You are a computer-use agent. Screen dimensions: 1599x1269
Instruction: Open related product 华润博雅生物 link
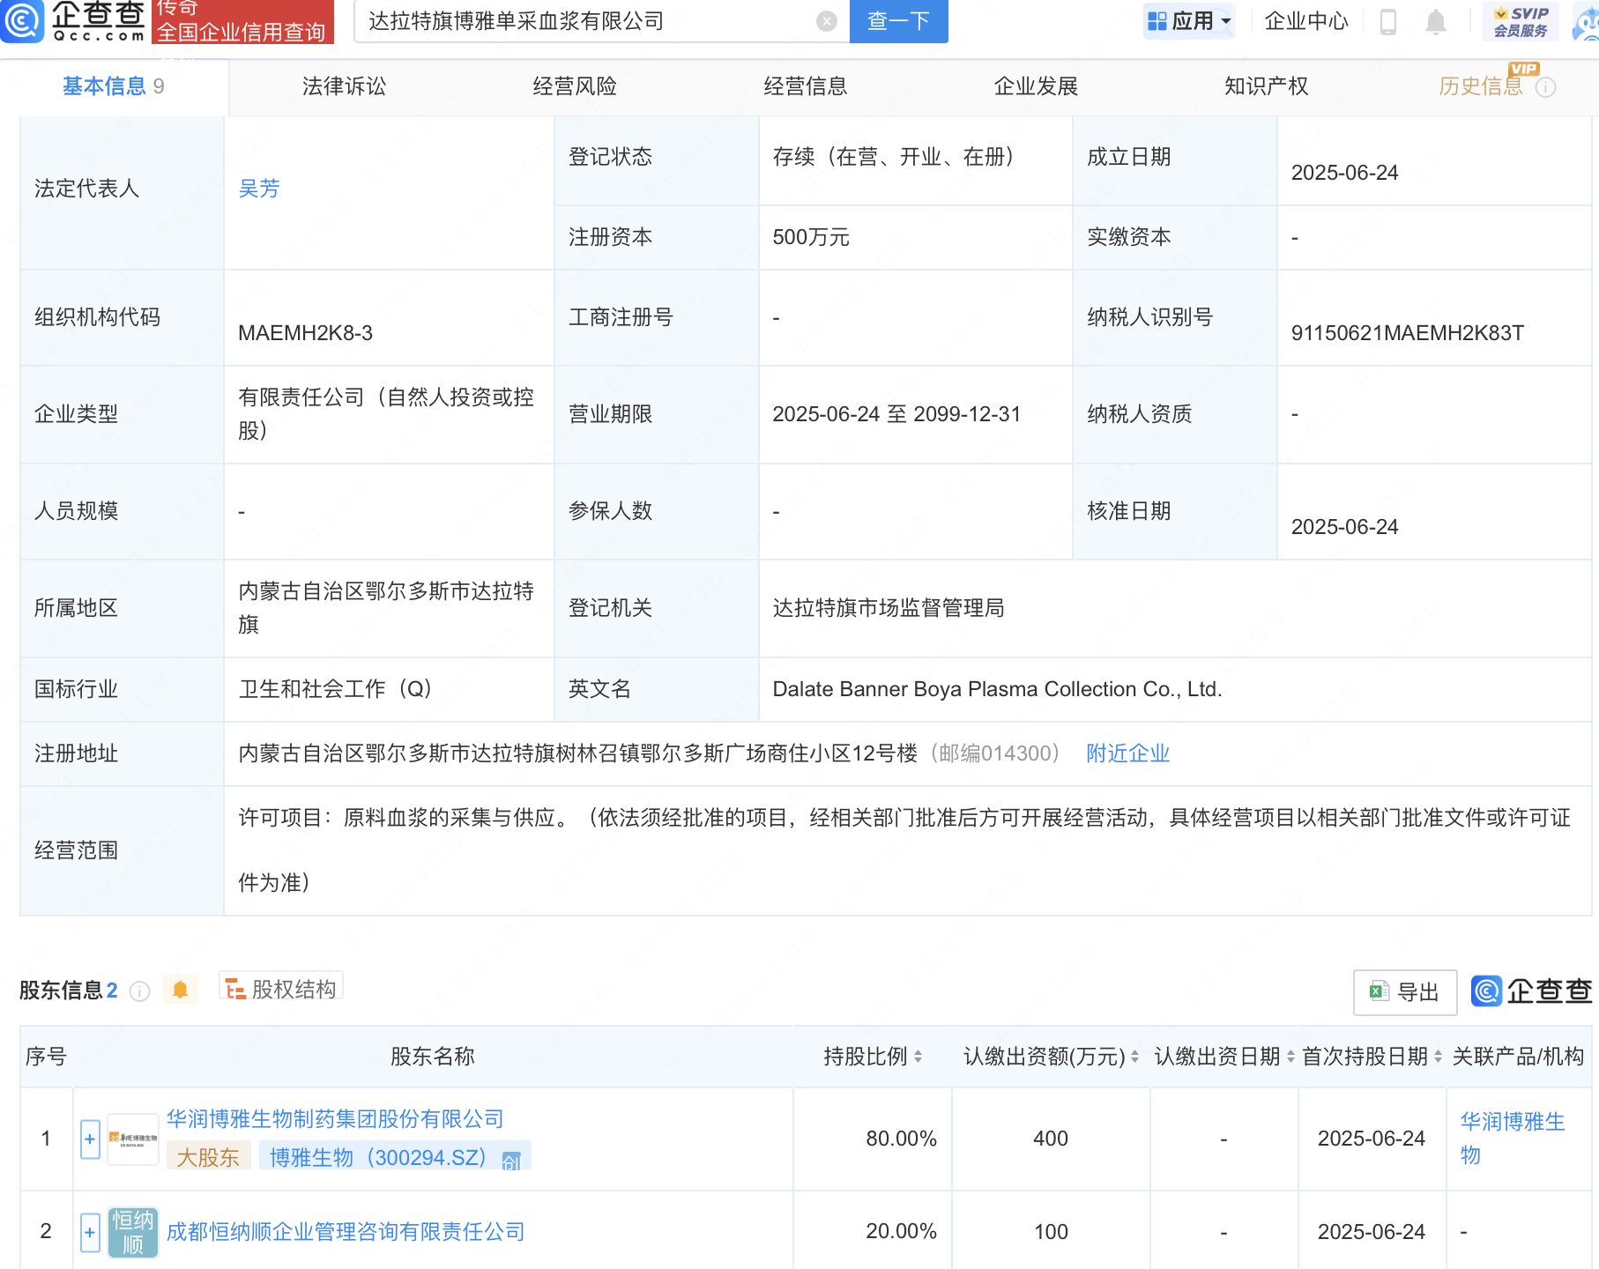pos(1513,1139)
